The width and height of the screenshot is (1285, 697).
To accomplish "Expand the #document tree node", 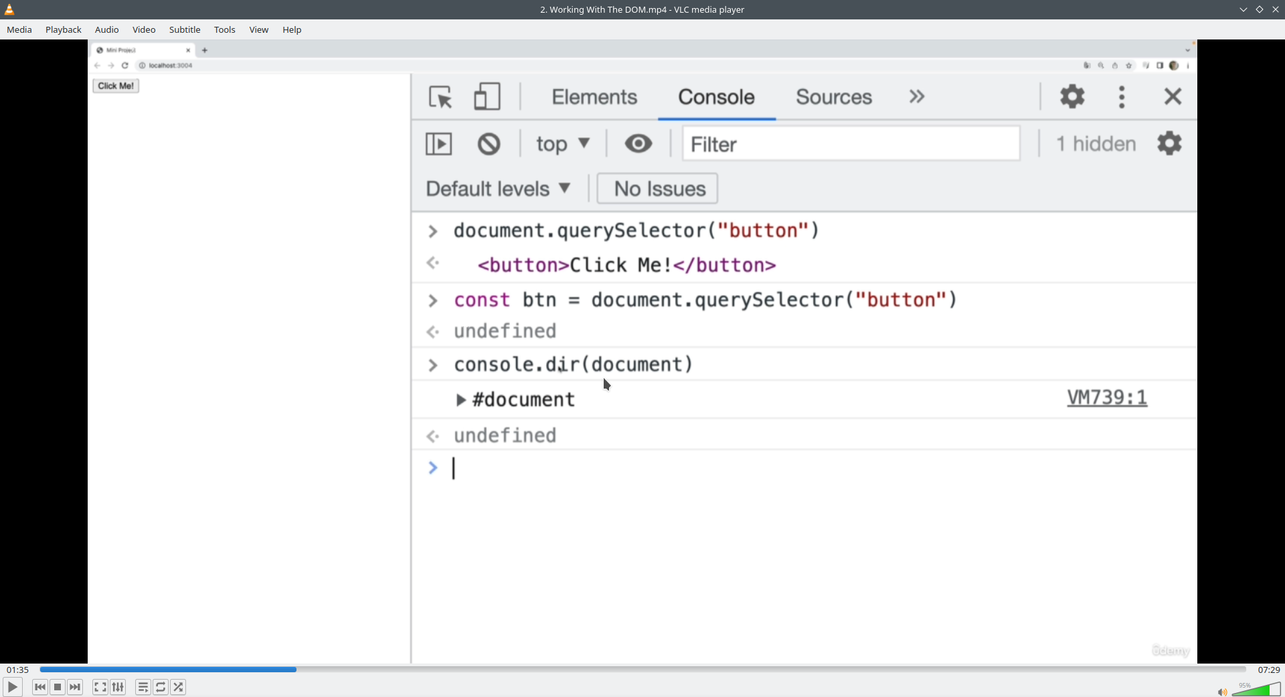I will click(x=460, y=400).
